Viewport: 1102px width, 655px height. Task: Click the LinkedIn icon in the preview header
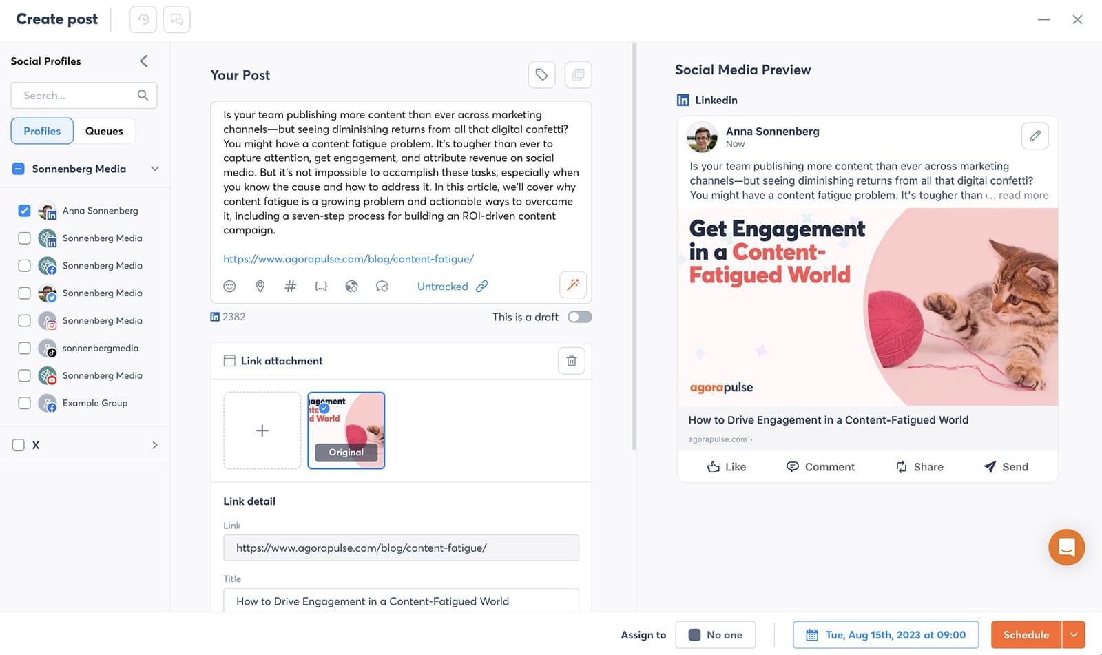tap(683, 100)
